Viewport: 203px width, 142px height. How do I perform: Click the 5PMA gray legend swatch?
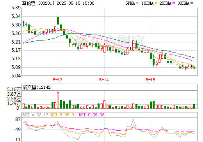[137, 3]
